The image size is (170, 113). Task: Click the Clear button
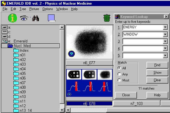tap(157, 80)
